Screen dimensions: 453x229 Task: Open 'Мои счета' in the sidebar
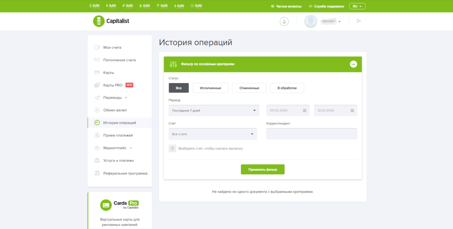point(112,48)
